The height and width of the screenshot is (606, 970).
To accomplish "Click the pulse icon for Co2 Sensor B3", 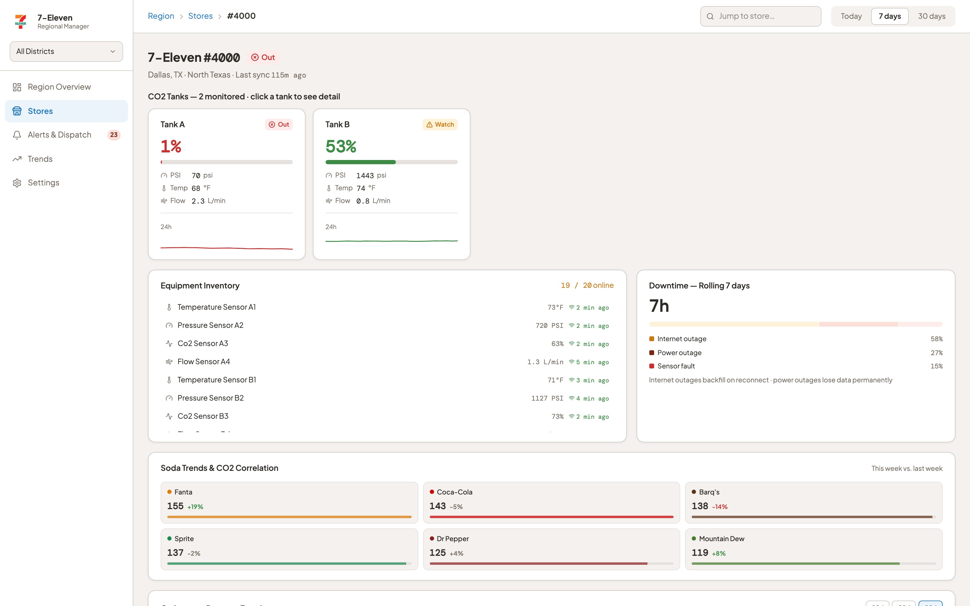I will coord(169,416).
